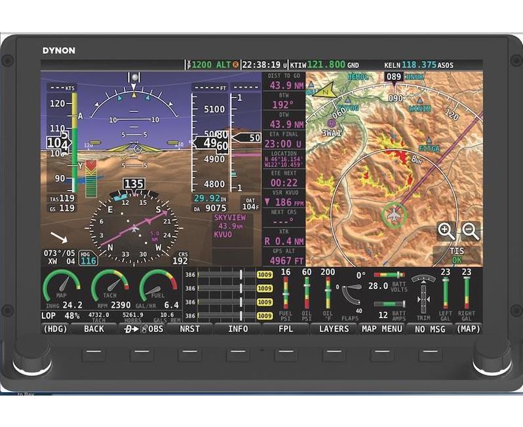Open the MAP MENU softkey
Screen dimensions: 523x427
pos(382,329)
